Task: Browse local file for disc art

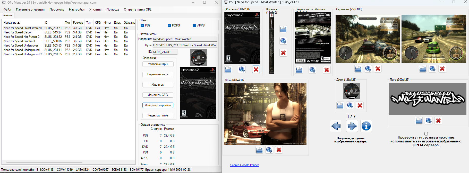Action: 340,105
